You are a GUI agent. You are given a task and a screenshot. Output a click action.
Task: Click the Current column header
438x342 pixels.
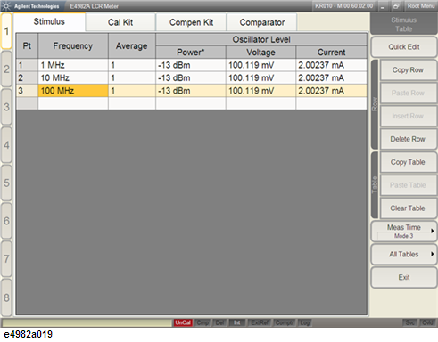pos(331,53)
